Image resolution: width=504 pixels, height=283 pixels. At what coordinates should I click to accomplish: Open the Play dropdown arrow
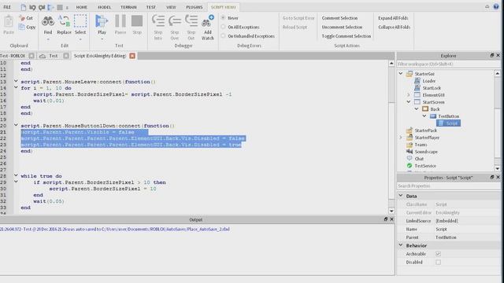102,39
